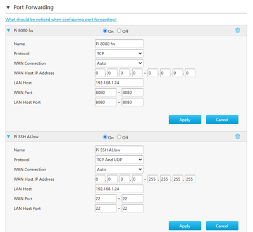This screenshot has height=232, width=253.
Task: Collapse the Pi SSH ALlow rule
Action: [x=8, y=136]
